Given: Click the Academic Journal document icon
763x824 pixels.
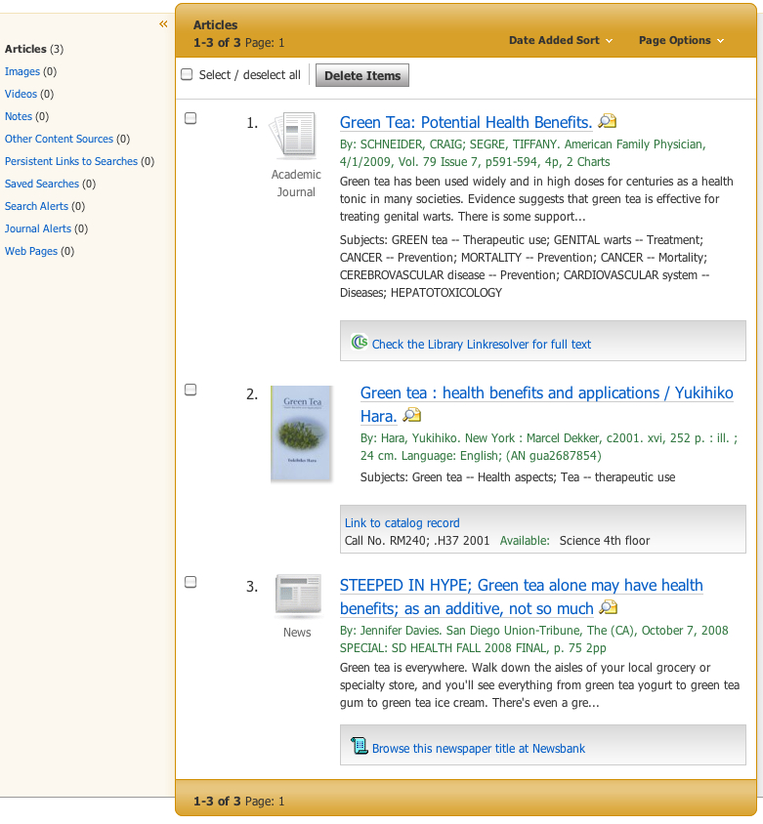Looking at the screenshot, I should pyautogui.click(x=295, y=136).
